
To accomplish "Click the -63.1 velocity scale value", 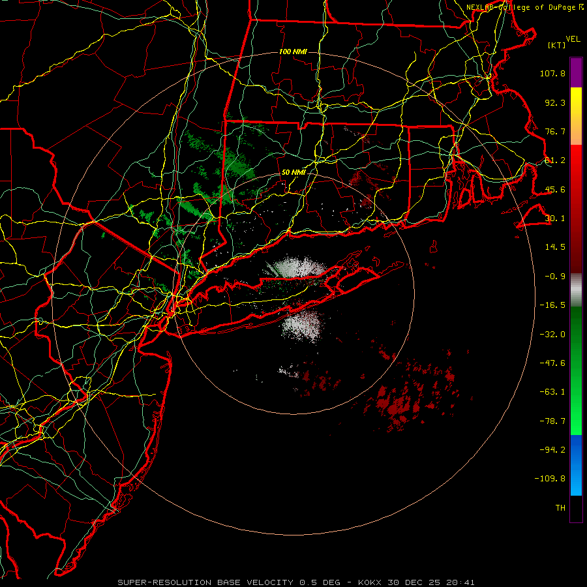I will coord(552,392).
